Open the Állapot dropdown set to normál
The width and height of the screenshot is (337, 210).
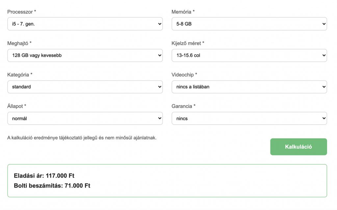(x=85, y=118)
